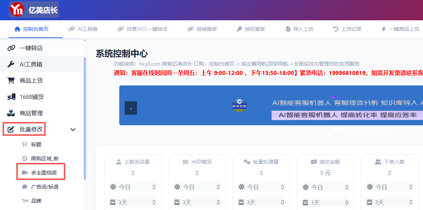
Task: Click the boxes icon for 商品管理
Action: click(x=11, y=113)
